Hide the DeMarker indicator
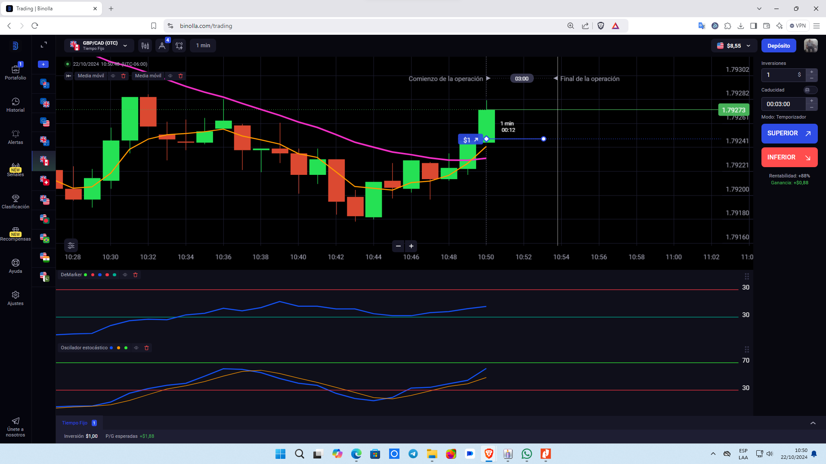The image size is (826, 464). [x=125, y=275]
